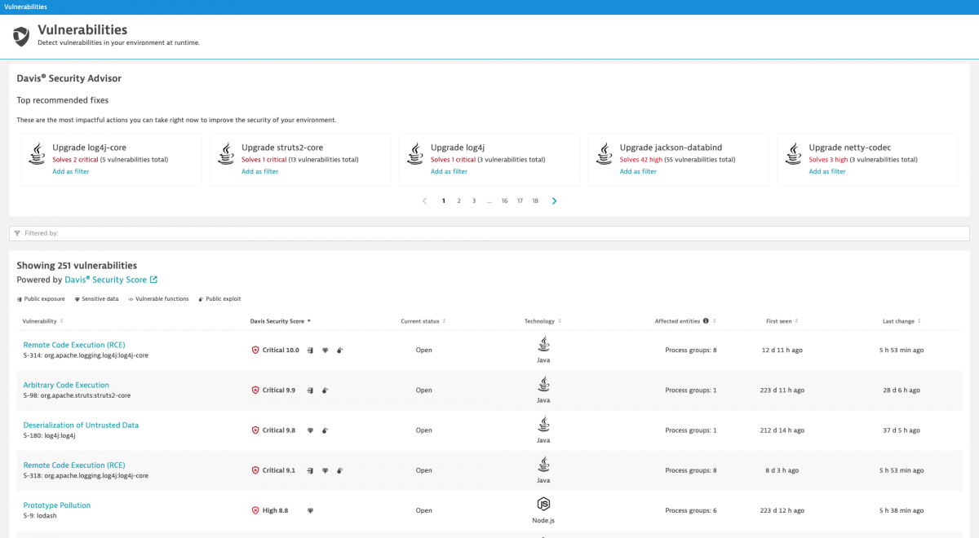Screen dimensions: 979x538
Task: Open the Davis Security Score link
Action: 109,279
